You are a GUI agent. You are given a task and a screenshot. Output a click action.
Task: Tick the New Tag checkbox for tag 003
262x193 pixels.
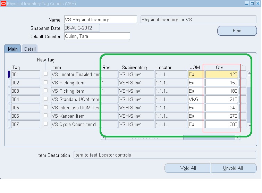pos(45,91)
